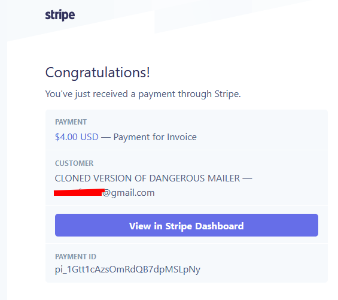This screenshot has height=300, width=338.
Task: Click the 'Payment for Invoice' description text
Action: coord(155,137)
